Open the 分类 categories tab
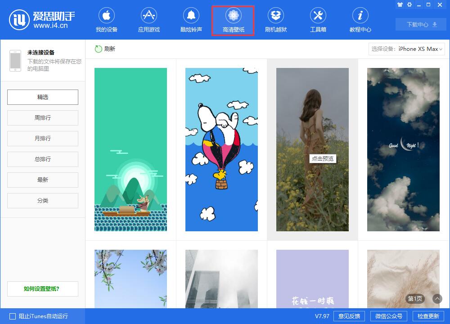 pos(43,201)
